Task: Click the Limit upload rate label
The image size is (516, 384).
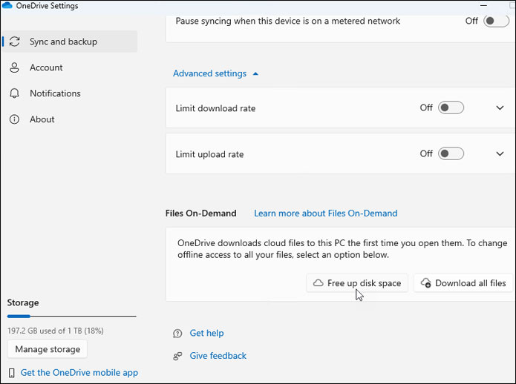Action: (x=209, y=154)
